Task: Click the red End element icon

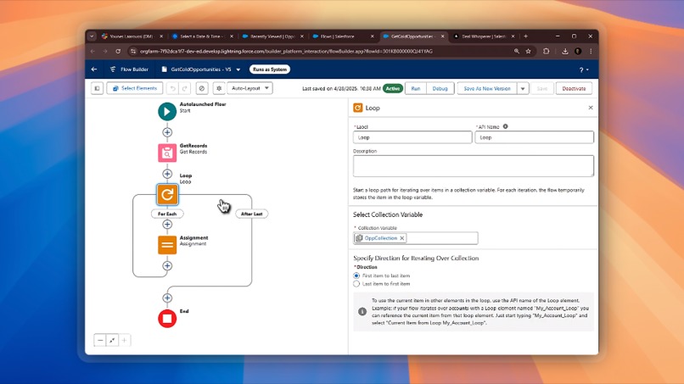Action: pos(167,318)
